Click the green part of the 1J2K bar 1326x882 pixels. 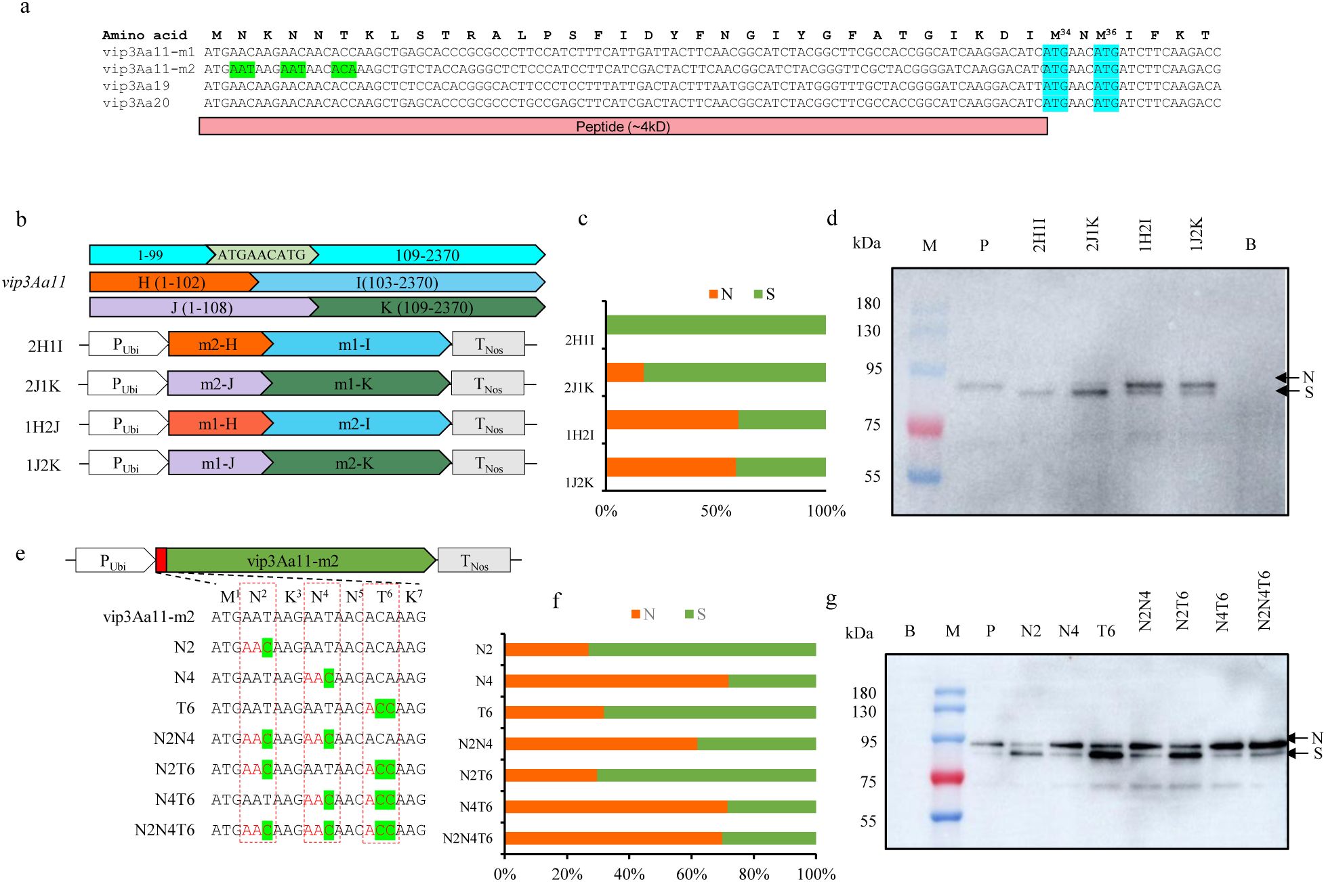point(781,467)
